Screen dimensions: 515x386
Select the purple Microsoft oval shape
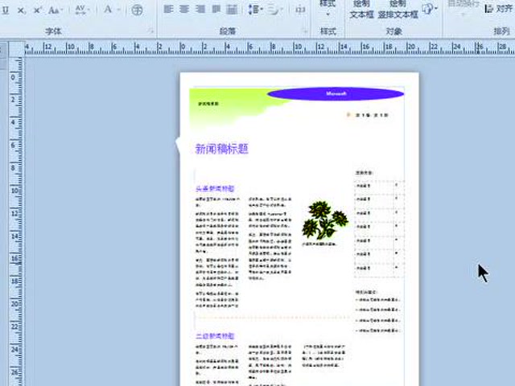(336, 94)
